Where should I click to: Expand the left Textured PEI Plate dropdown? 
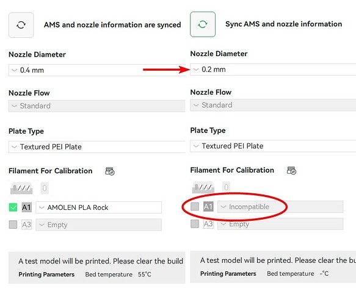click(97, 147)
